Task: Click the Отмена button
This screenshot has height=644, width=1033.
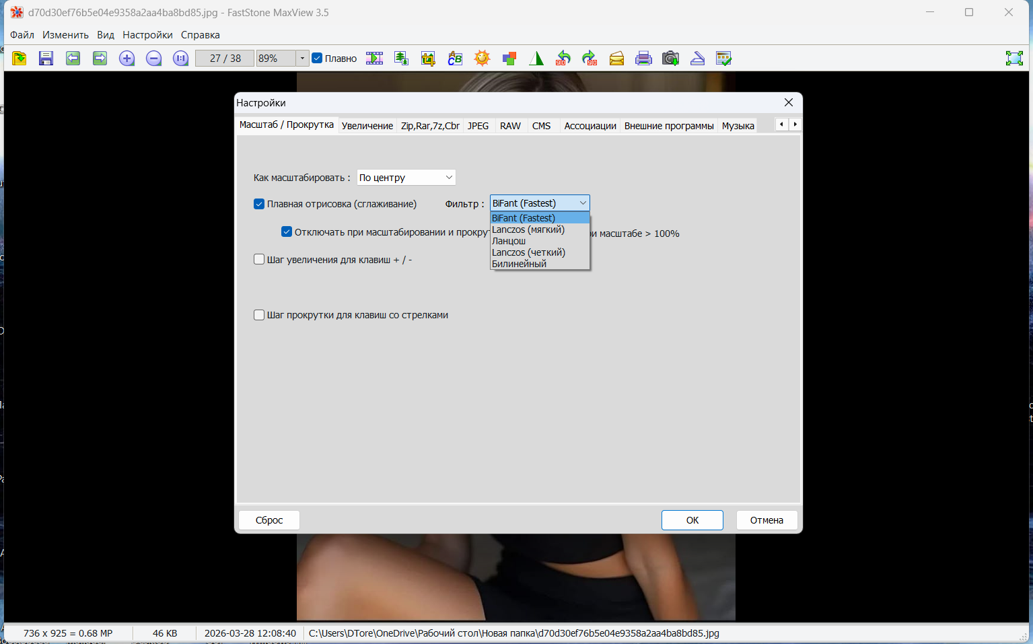Action: 767,520
